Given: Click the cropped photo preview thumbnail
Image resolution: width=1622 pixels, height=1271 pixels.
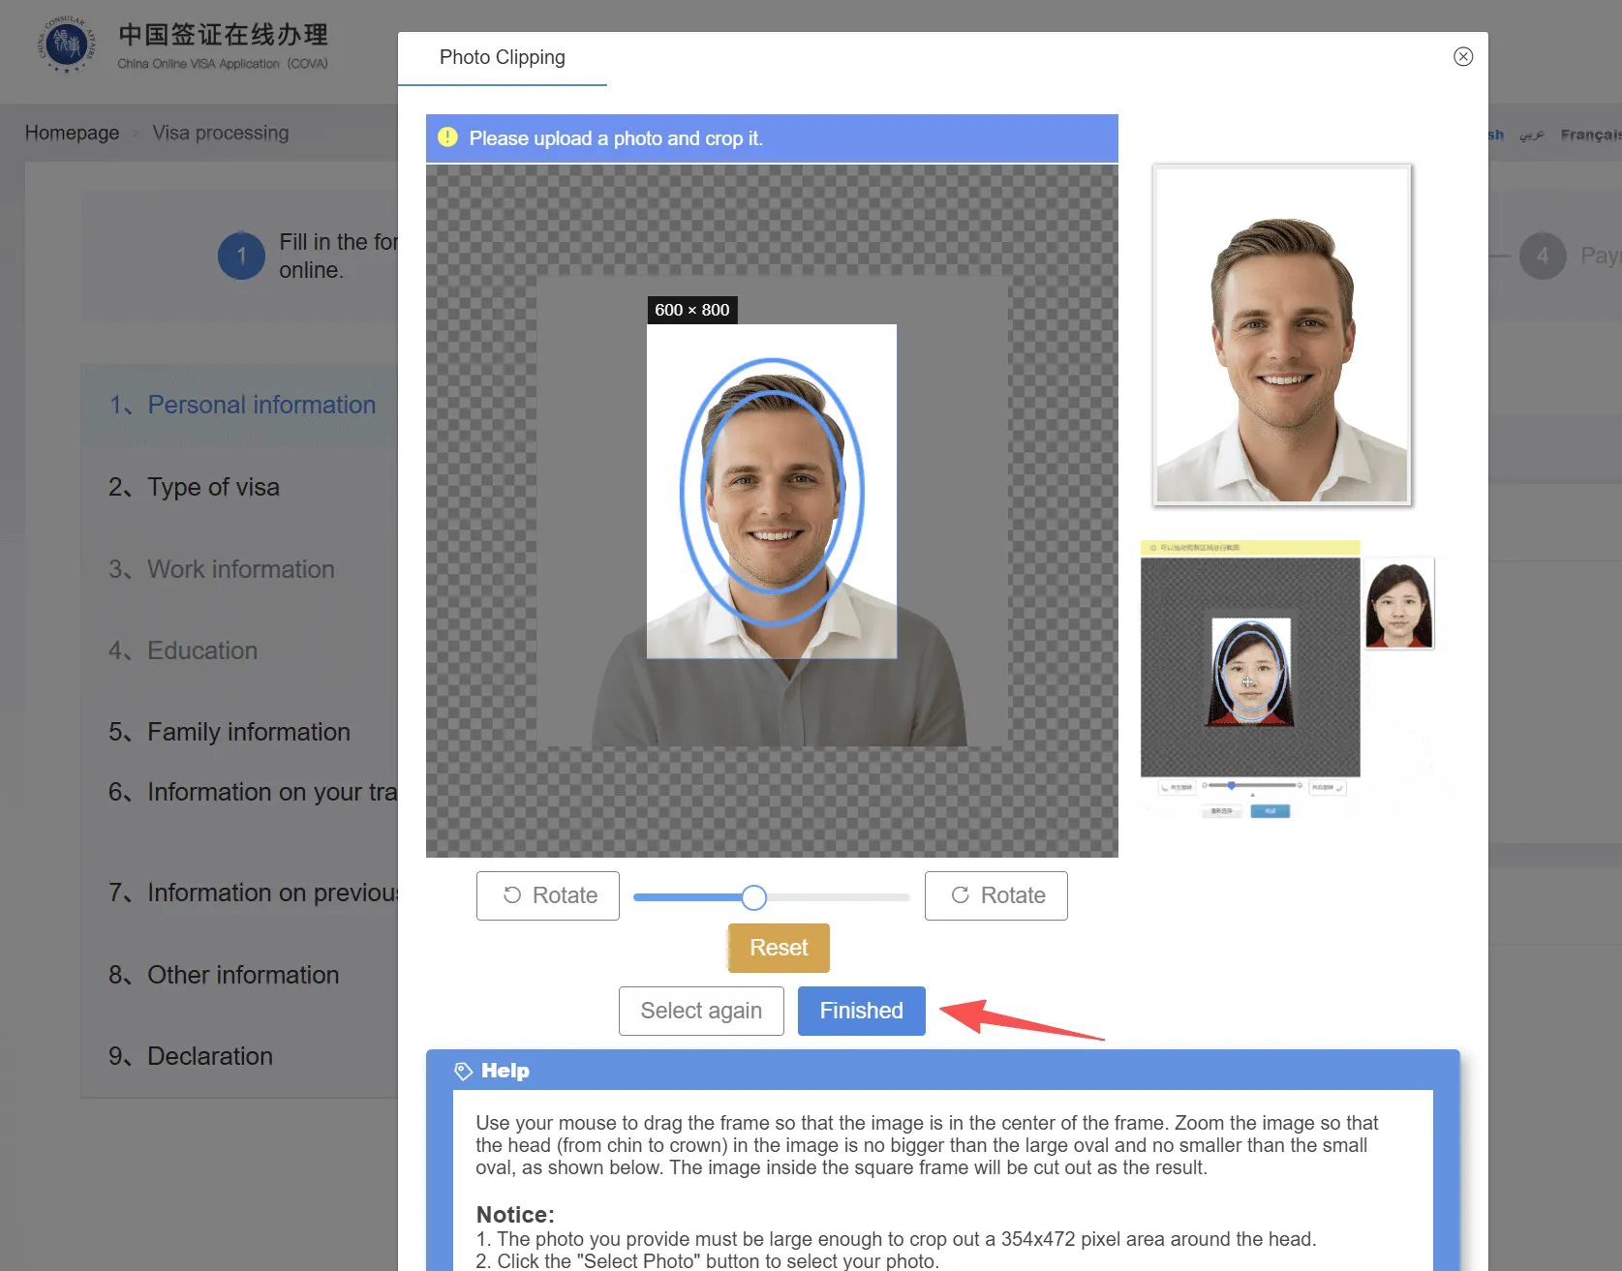Looking at the screenshot, I should (x=1281, y=336).
